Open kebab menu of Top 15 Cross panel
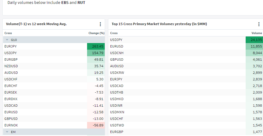This screenshot has height=136, width=263. coord(259,24)
